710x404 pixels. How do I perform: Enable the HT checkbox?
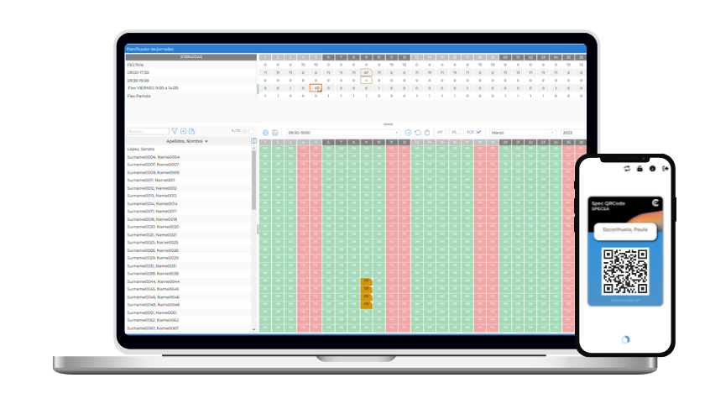point(447,132)
